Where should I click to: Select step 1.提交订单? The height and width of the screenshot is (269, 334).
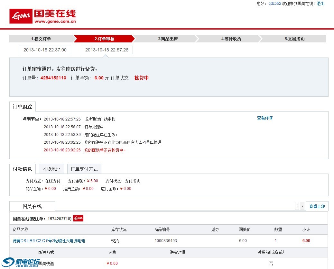[41, 39]
